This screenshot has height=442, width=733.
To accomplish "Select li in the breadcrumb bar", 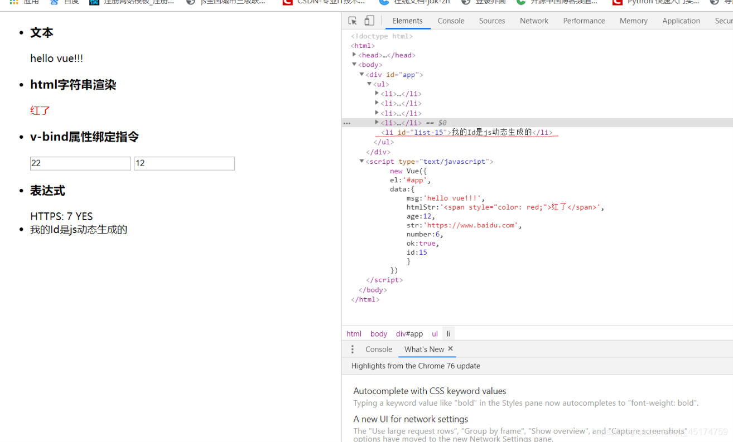I will (449, 333).
